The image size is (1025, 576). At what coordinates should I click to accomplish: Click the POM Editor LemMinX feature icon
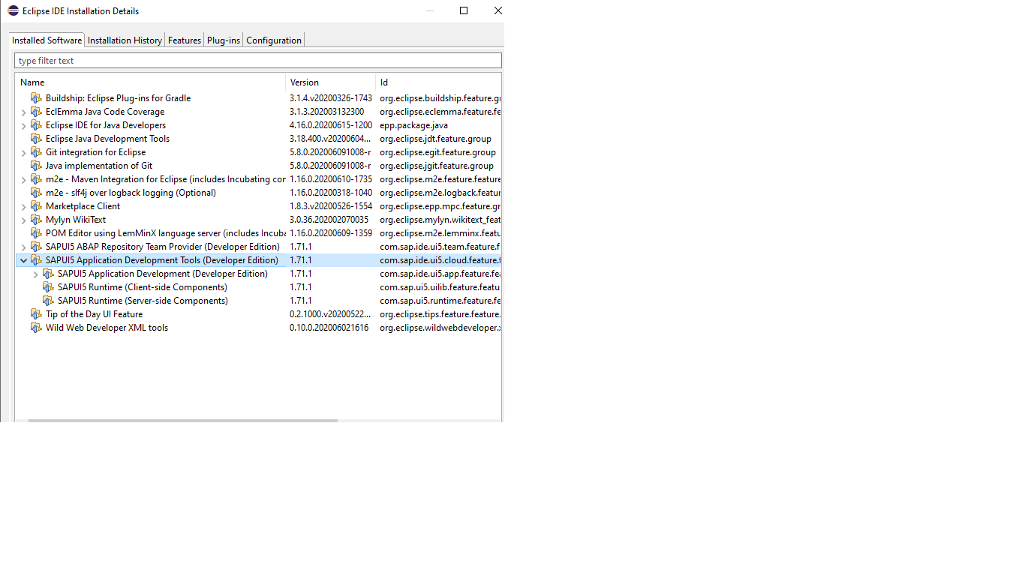[36, 233]
